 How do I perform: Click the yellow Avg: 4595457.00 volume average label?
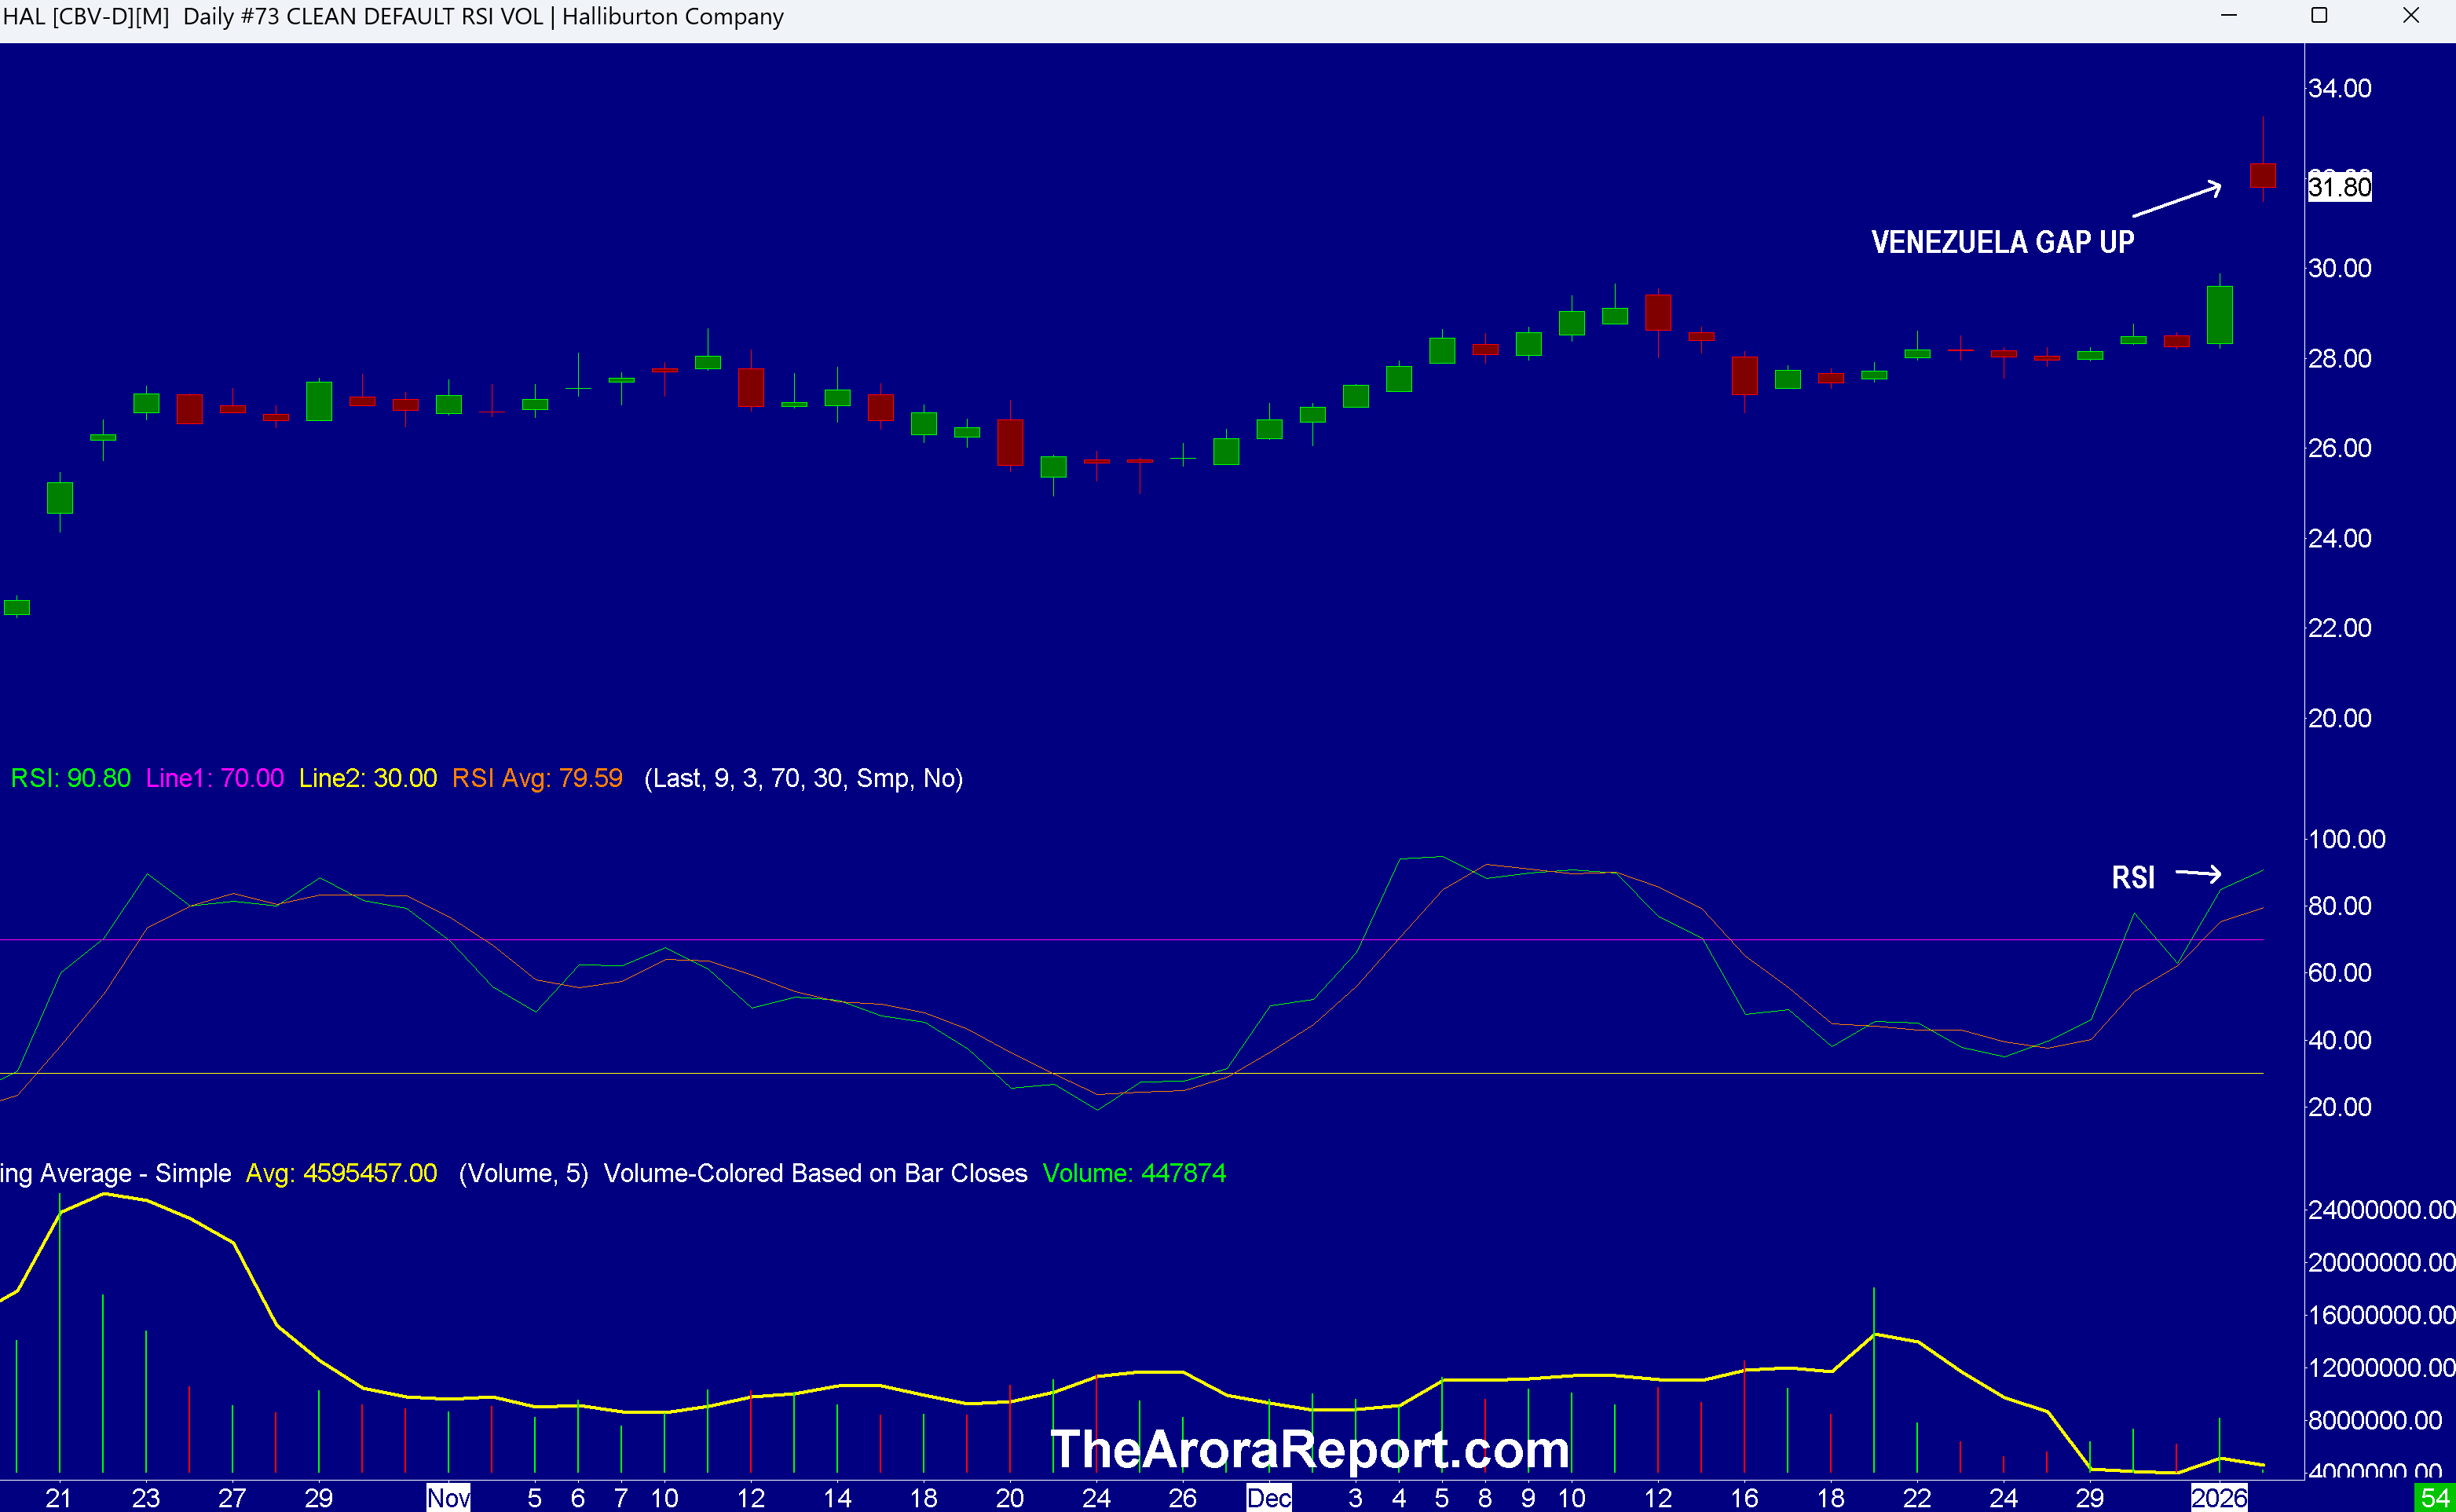[341, 1173]
